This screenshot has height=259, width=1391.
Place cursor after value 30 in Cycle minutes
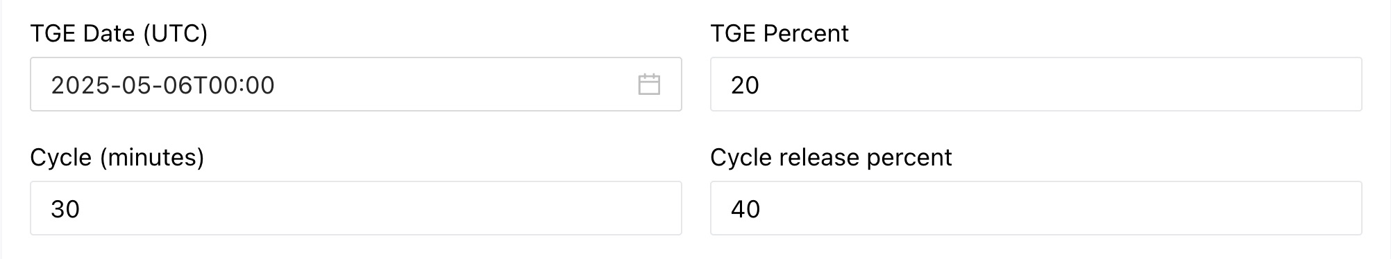[82, 209]
